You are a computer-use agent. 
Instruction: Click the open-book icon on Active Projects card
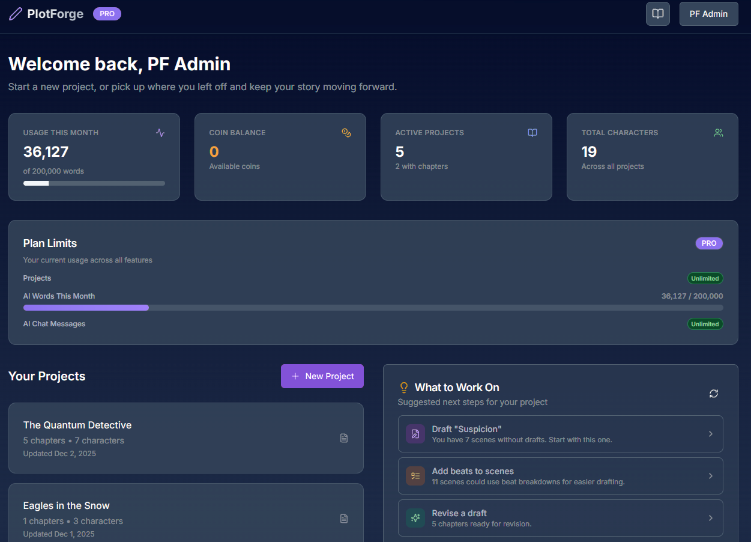(532, 132)
